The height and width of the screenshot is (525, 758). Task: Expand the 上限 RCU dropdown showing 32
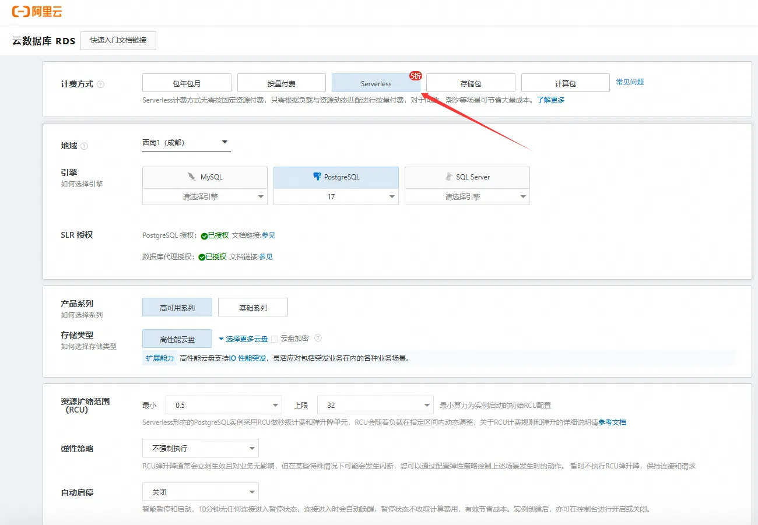pyautogui.click(x=375, y=405)
